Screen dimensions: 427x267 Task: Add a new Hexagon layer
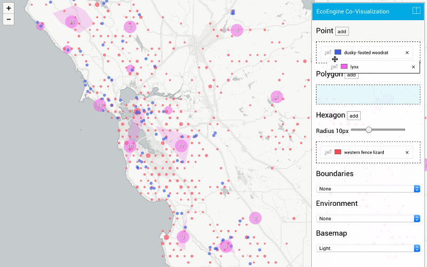[x=354, y=115]
